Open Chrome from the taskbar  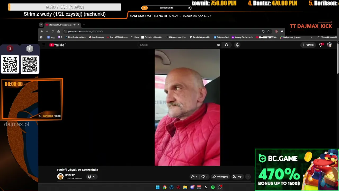tap(164, 187)
